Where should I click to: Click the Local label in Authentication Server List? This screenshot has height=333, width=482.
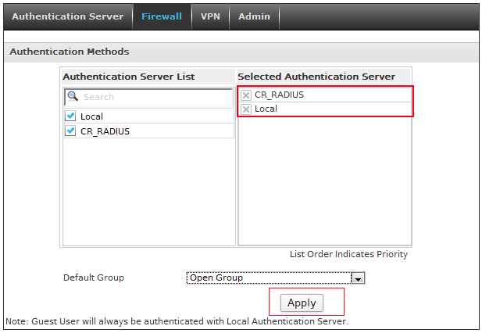[91, 116]
